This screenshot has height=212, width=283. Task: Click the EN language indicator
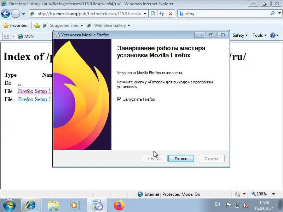coord(217,204)
